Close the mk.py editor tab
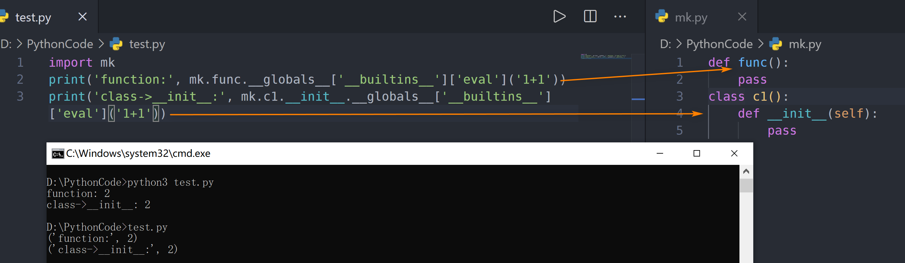This screenshot has height=263, width=905. [742, 16]
